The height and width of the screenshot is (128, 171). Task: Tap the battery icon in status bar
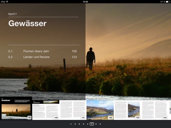(168, 2)
